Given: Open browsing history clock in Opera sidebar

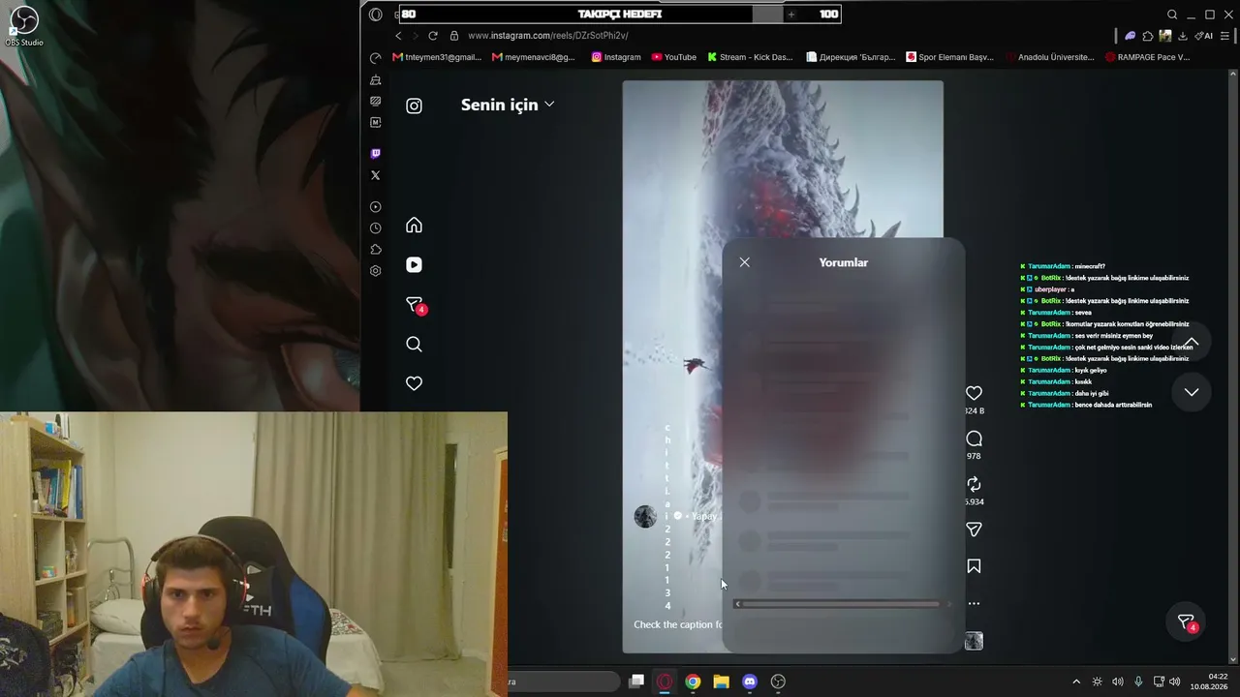Looking at the screenshot, I should click(375, 228).
